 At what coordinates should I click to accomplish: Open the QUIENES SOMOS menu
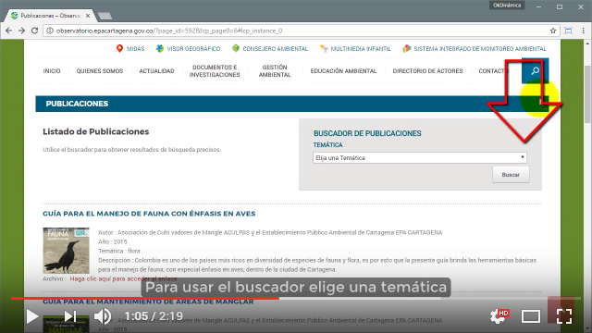pyautogui.click(x=100, y=71)
